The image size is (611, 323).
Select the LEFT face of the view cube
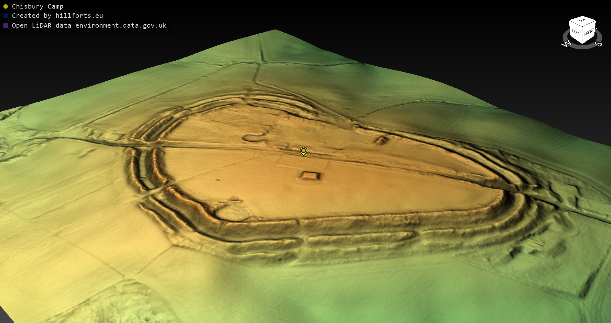[575, 32]
